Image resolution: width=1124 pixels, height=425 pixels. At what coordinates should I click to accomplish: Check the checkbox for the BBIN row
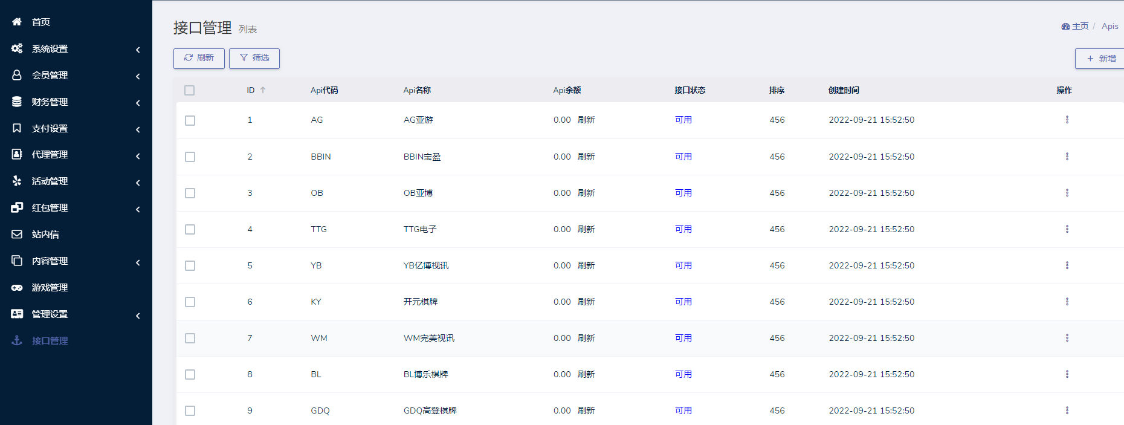point(190,157)
